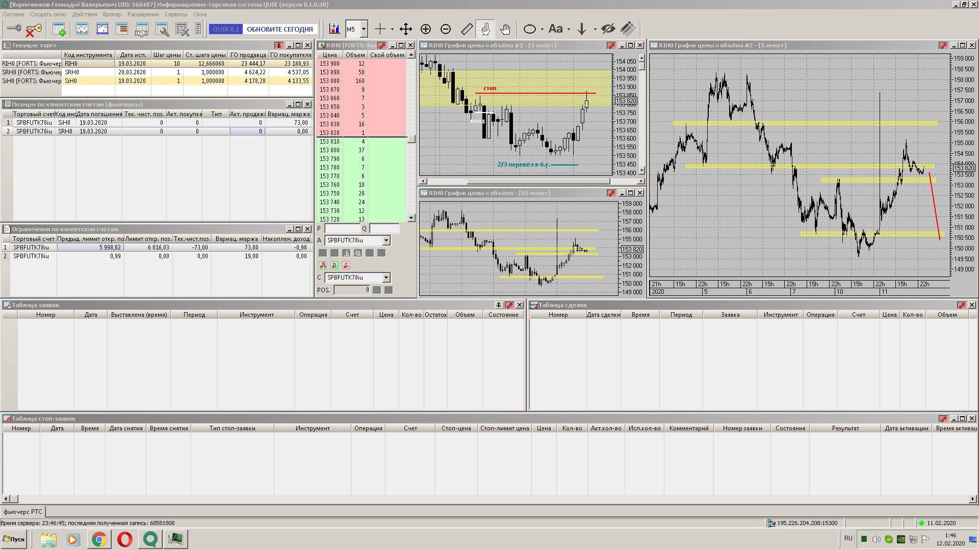Click the P price input field
The image size is (979, 550).
click(x=342, y=229)
